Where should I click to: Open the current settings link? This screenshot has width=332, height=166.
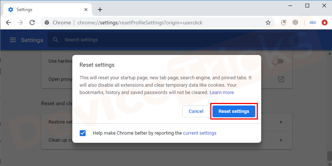[200, 133]
